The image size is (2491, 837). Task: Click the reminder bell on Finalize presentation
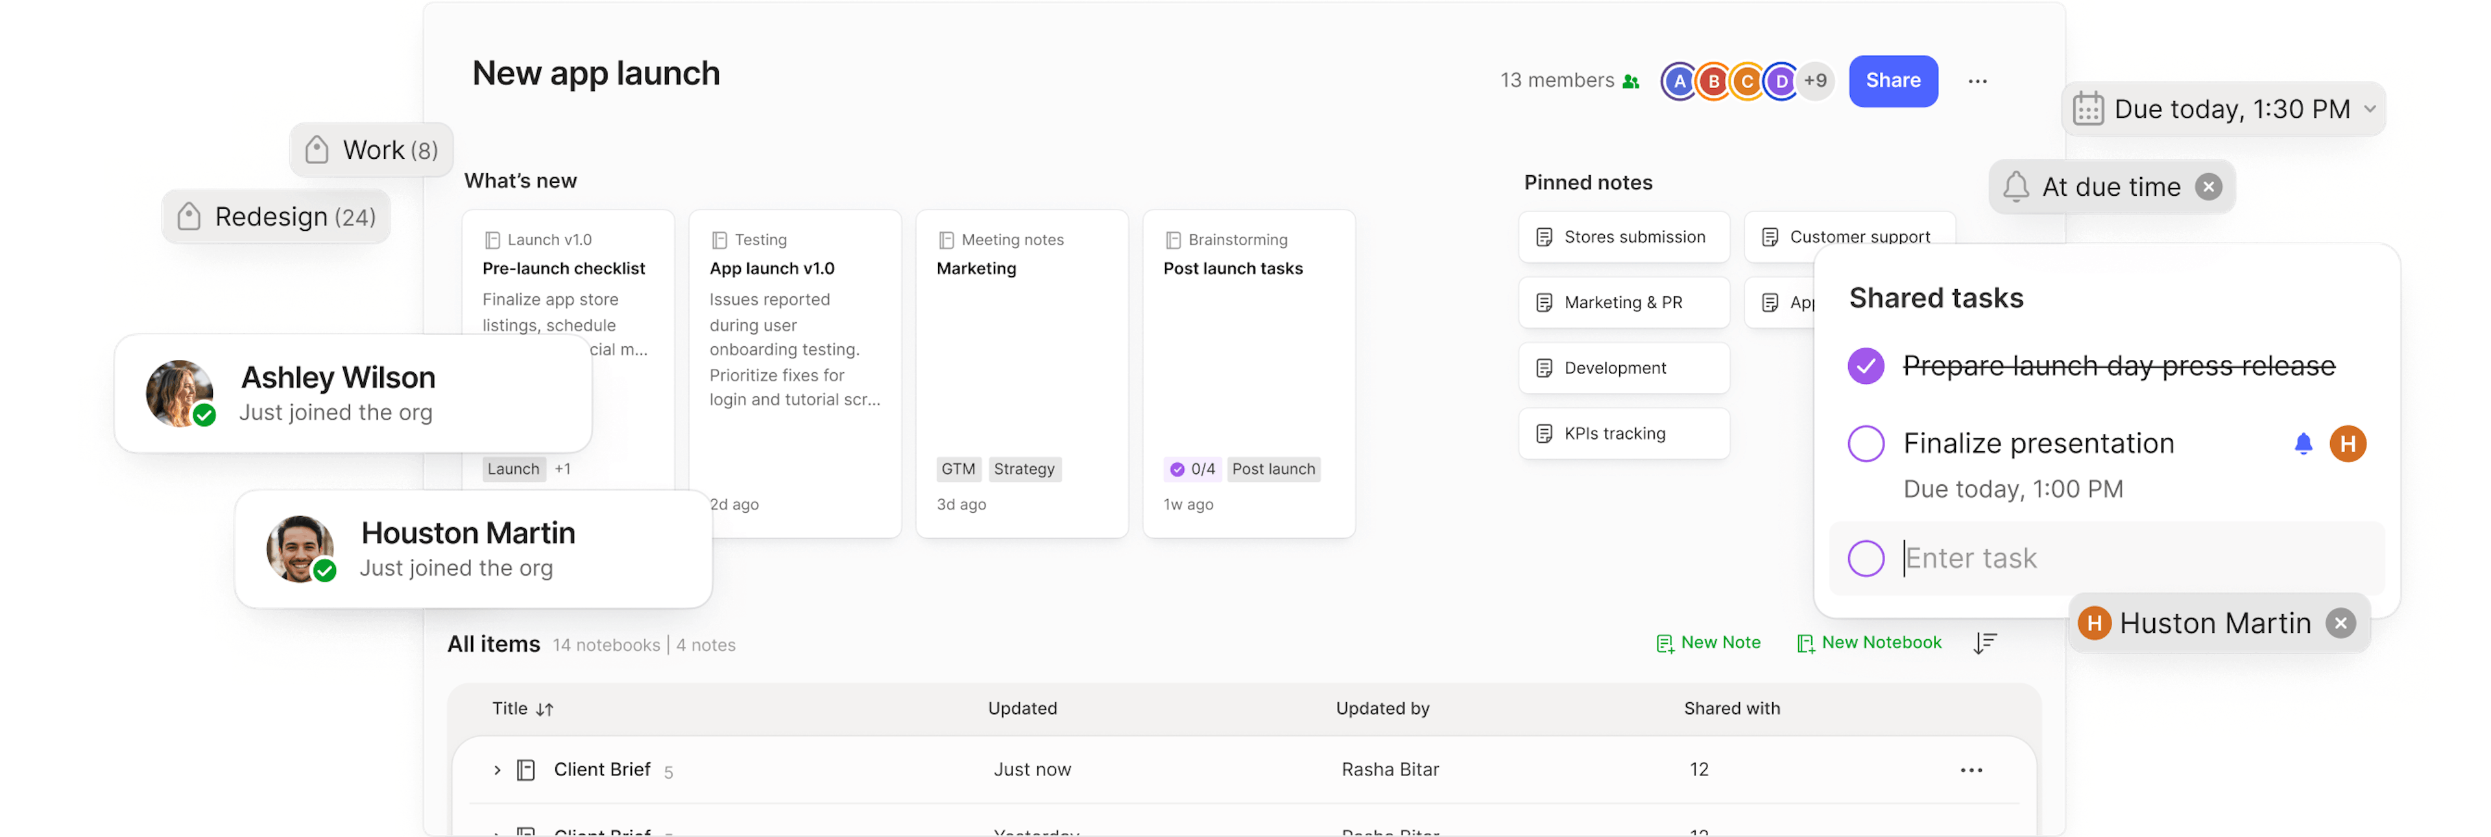[2302, 443]
